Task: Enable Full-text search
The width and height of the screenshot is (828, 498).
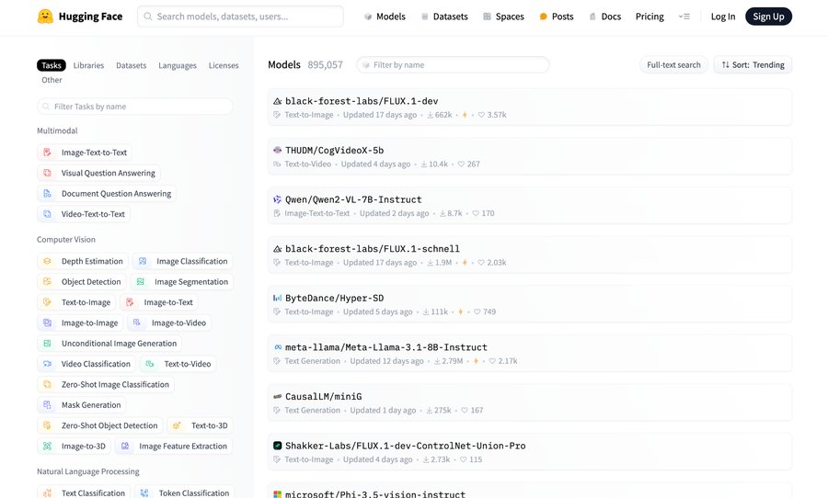Action: click(673, 65)
